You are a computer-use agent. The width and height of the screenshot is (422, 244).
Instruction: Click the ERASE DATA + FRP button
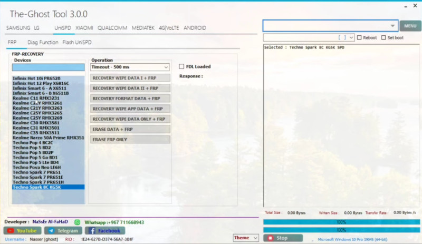click(x=130, y=129)
